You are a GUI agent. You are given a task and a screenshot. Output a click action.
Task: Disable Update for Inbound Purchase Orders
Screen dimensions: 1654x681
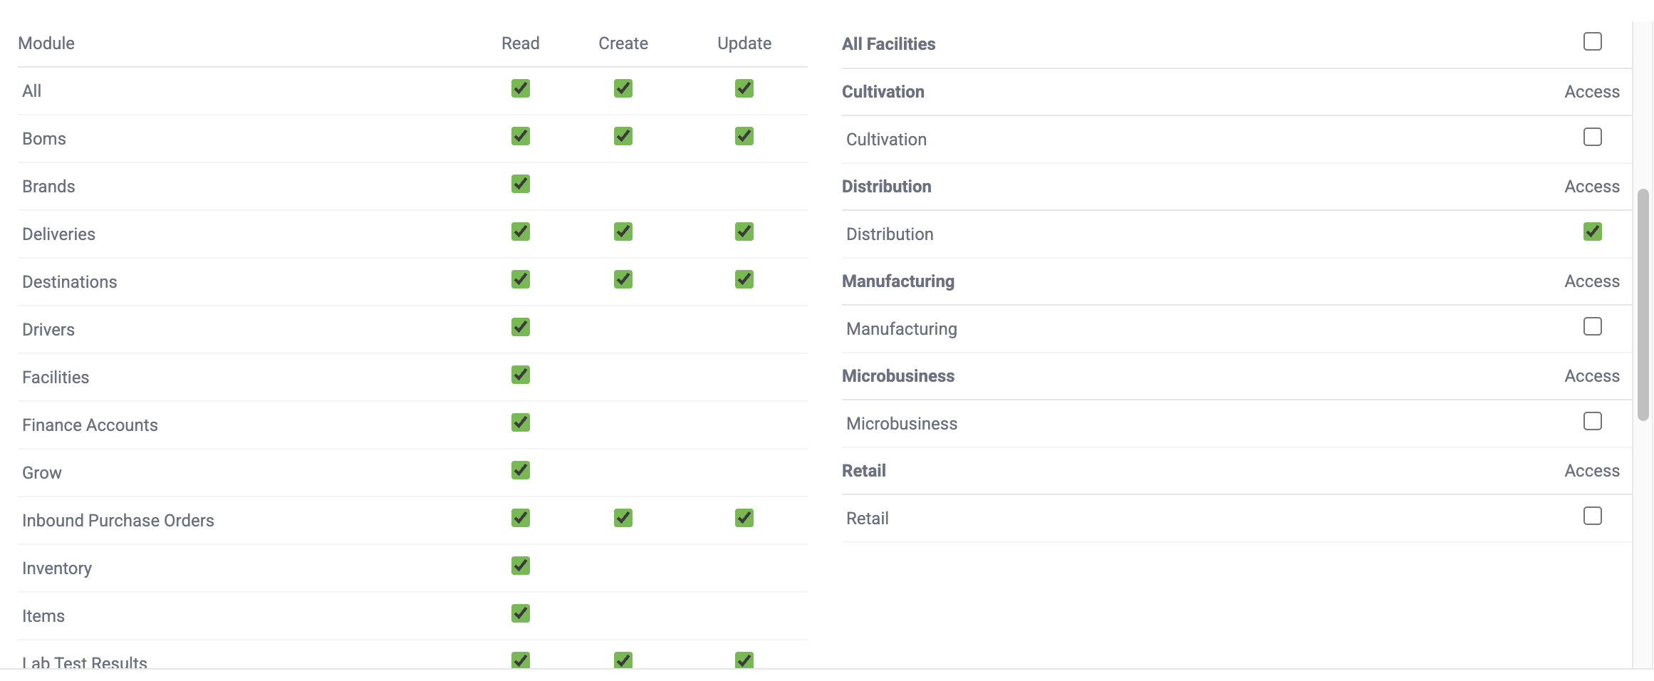(x=744, y=518)
